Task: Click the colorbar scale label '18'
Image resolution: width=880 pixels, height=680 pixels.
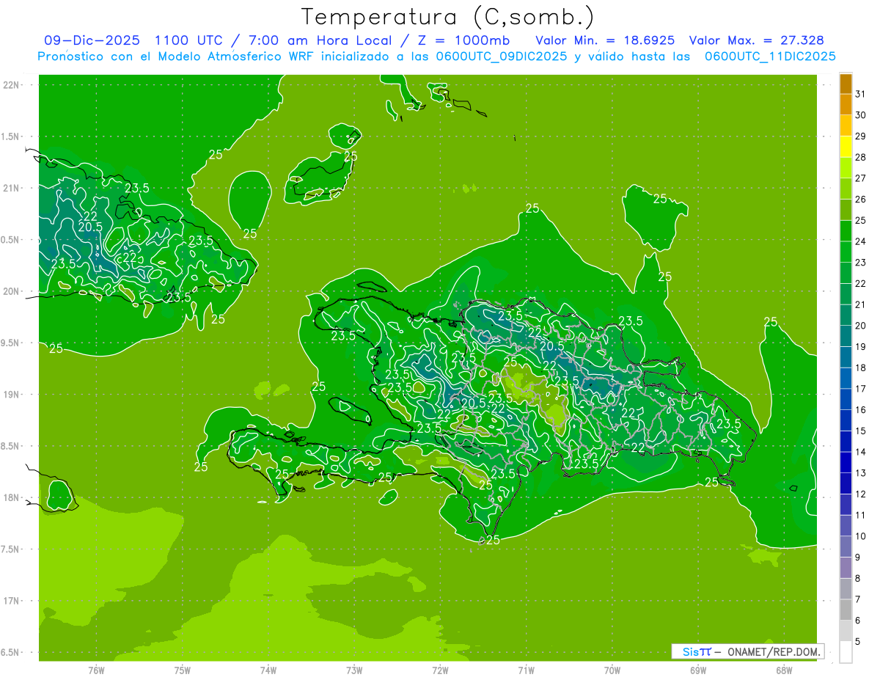Action: coord(861,368)
